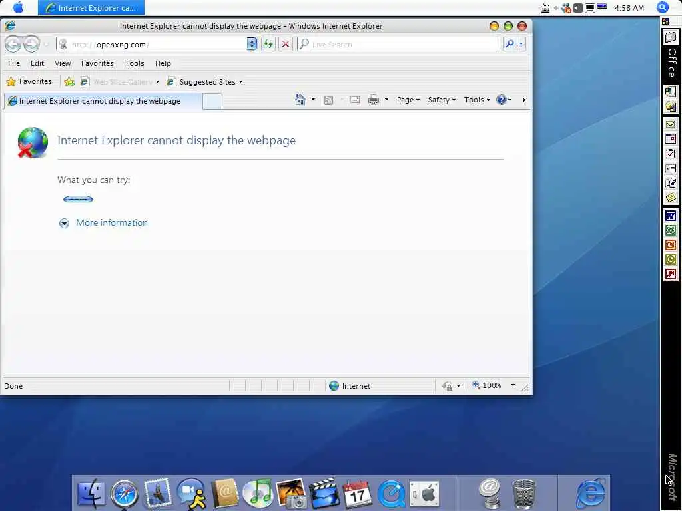Click the blue diagnose connection button
Viewport: 682px width, 511px height.
(79, 200)
